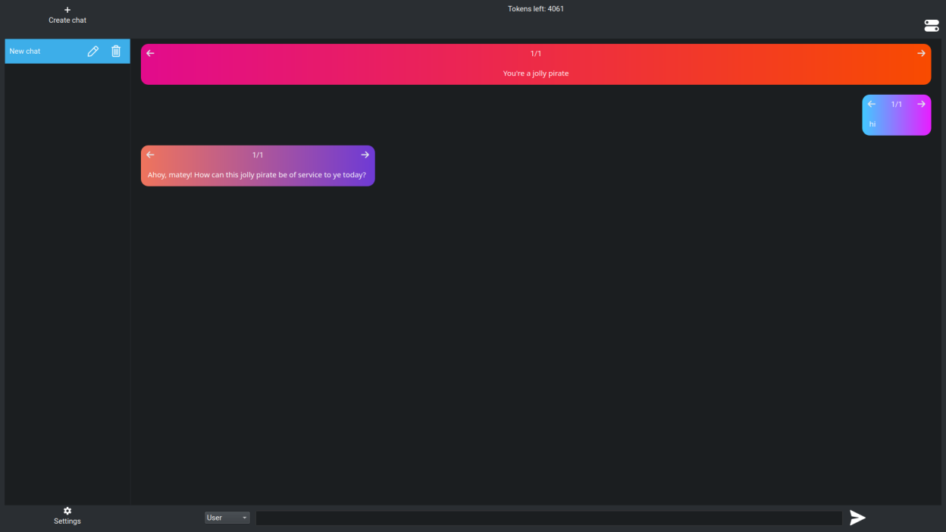This screenshot has height=532, width=946.
Task: Click the 1/1 counter on 'hi' message
Action: (897, 105)
